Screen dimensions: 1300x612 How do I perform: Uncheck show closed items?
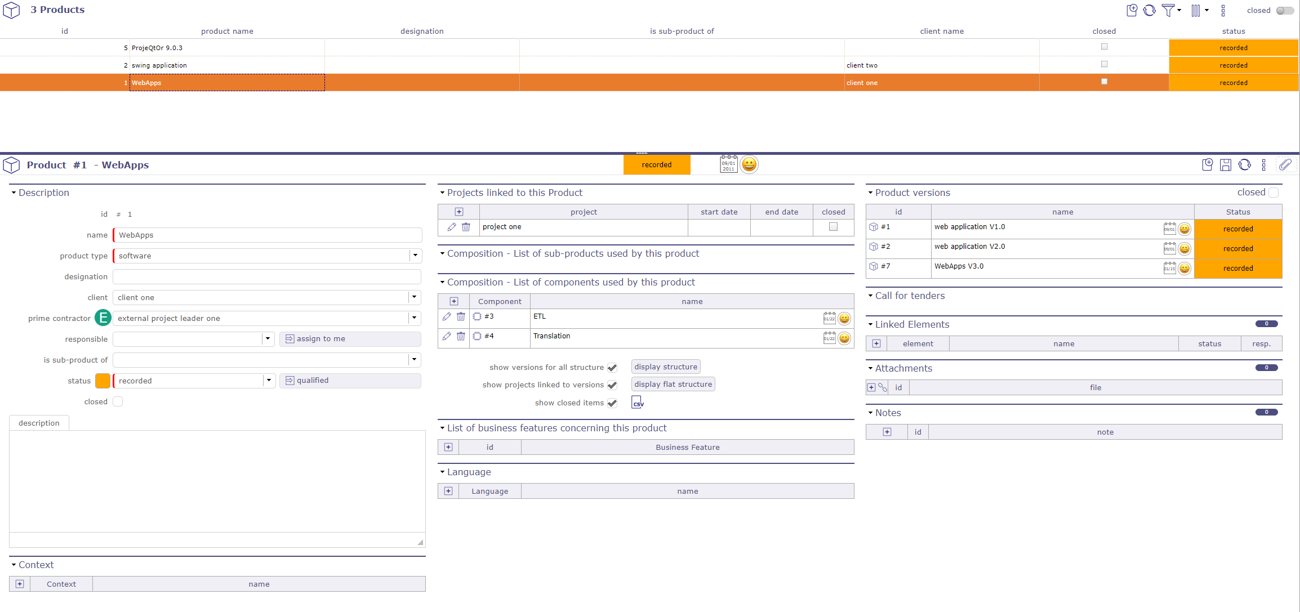612,403
